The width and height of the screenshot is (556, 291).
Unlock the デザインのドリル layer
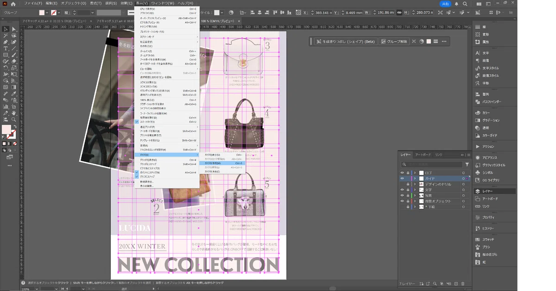408,184
